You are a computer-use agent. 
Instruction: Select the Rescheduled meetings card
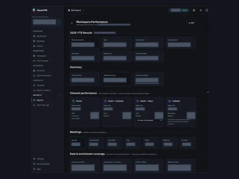coord(96,143)
